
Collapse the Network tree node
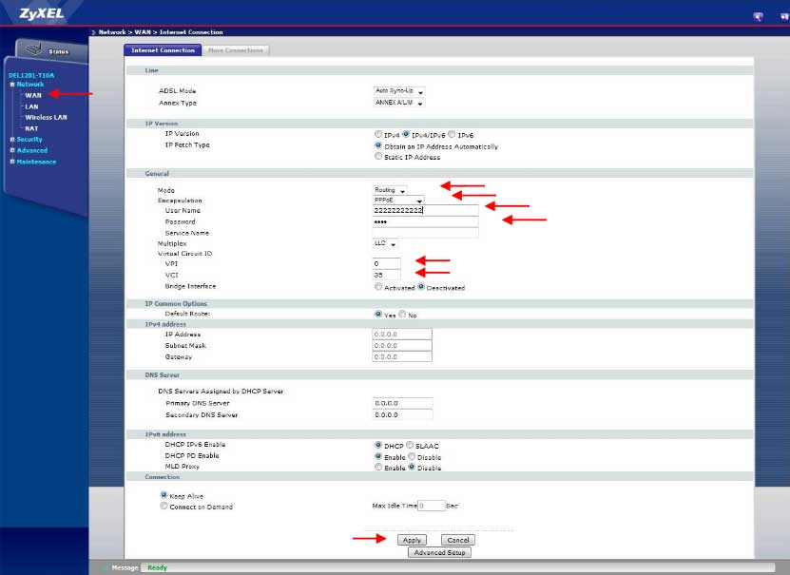[12, 85]
